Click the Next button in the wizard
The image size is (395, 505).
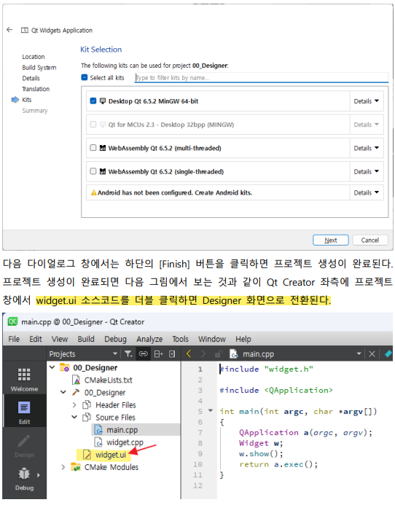point(331,240)
